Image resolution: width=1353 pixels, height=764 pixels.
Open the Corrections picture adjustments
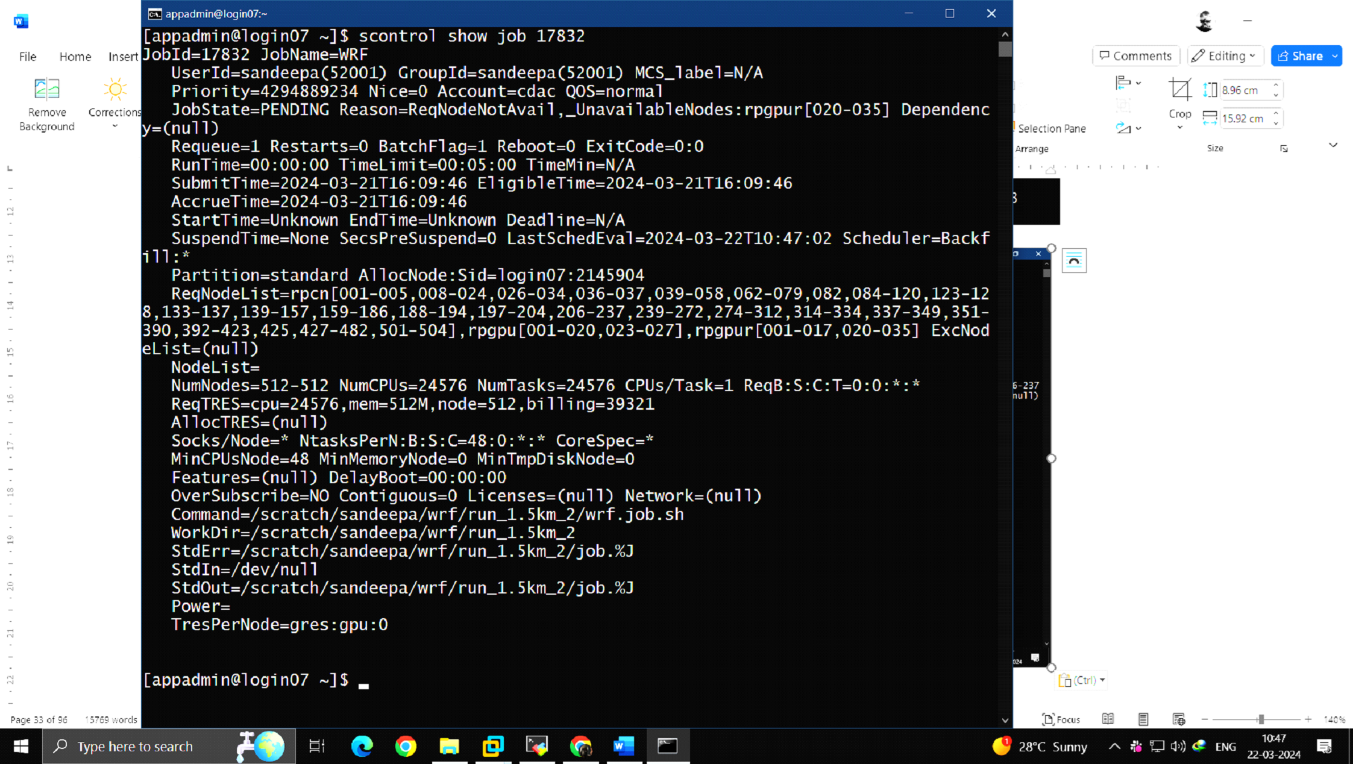coord(115,102)
